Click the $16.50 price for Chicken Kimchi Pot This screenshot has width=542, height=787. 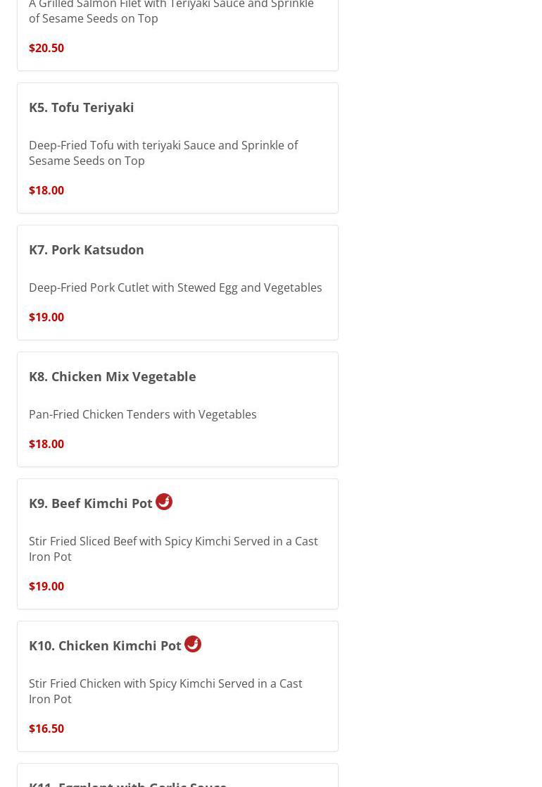point(46,729)
